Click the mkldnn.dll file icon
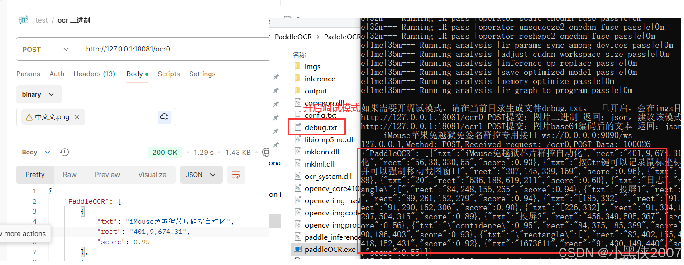This screenshot has width=684, height=265. click(x=297, y=152)
